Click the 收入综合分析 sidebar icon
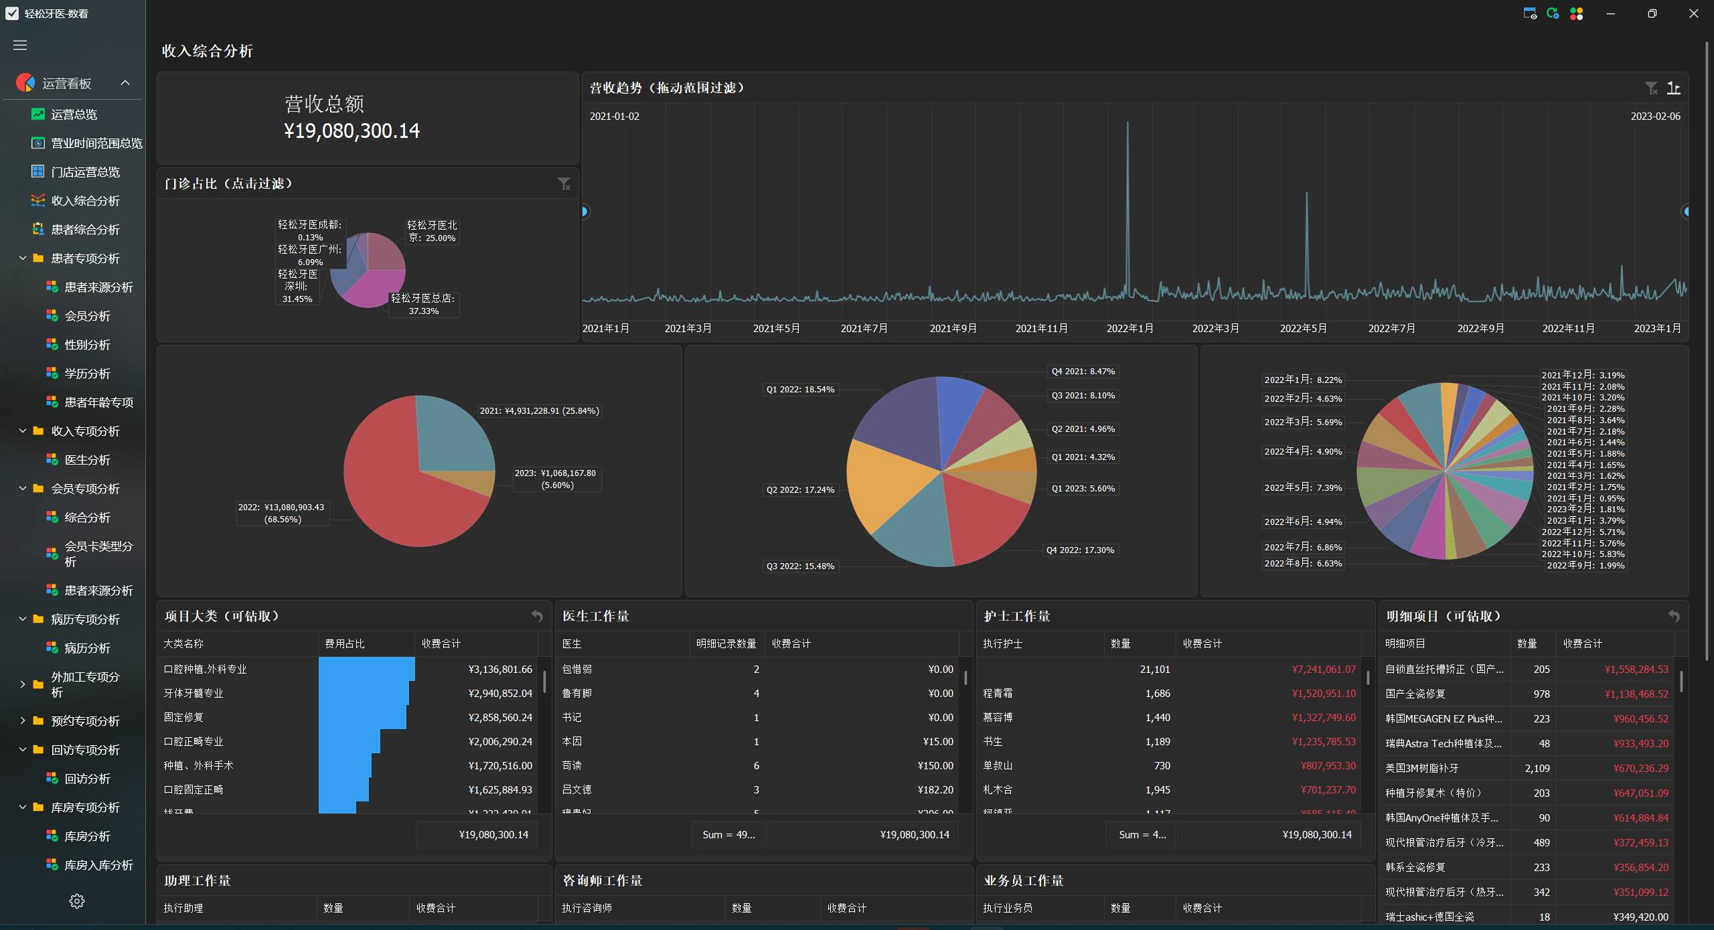This screenshot has width=1714, height=930. 38,201
